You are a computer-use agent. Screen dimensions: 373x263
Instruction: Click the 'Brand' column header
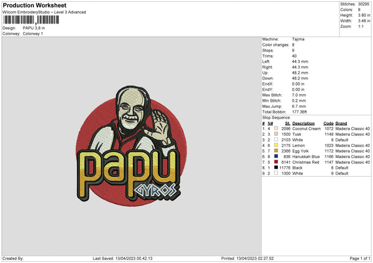(x=341, y=123)
